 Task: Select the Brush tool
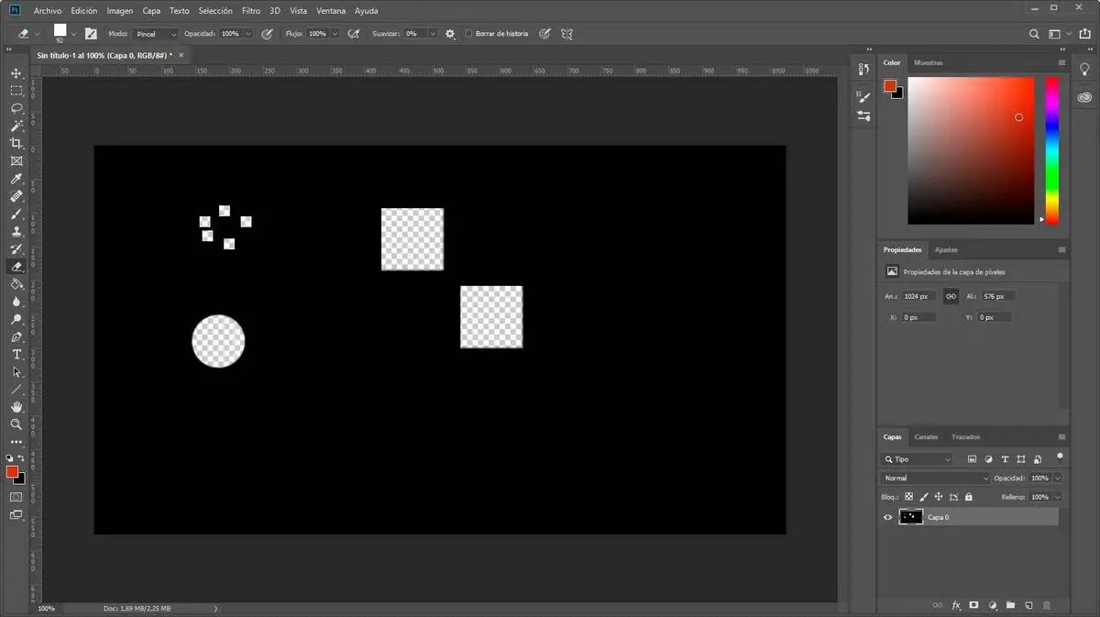pos(16,214)
